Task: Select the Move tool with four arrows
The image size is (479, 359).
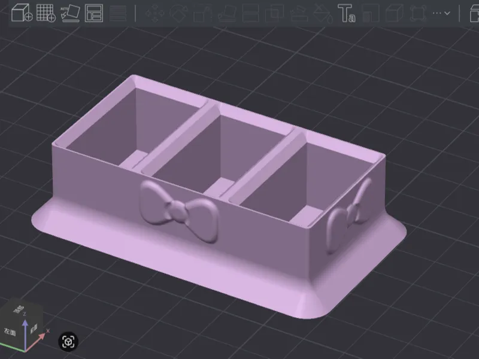Action: point(154,13)
